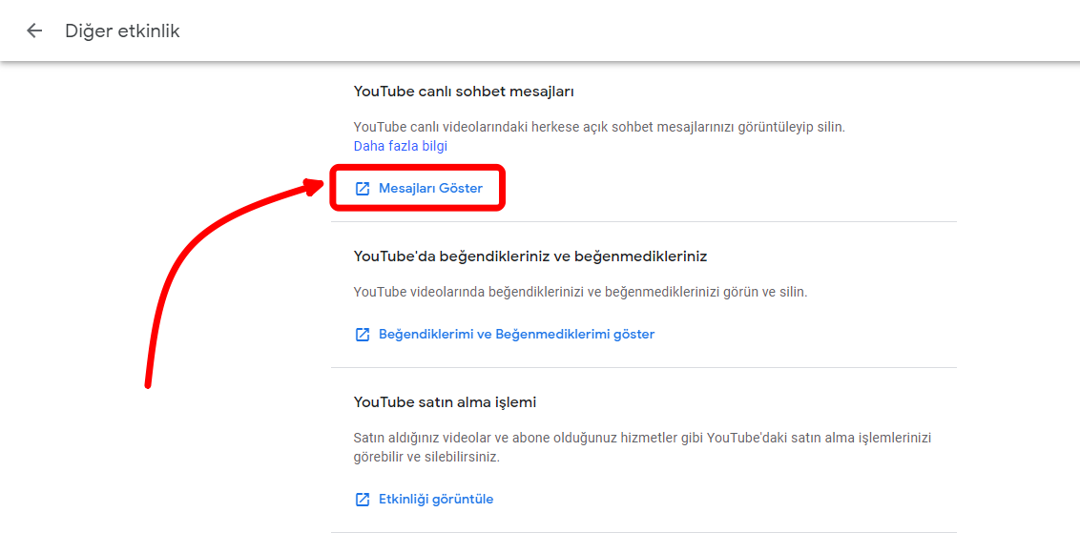The width and height of the screenshot is (1080, 533).
Task: Click the live chat messages description text
Action: click(599, 127)
